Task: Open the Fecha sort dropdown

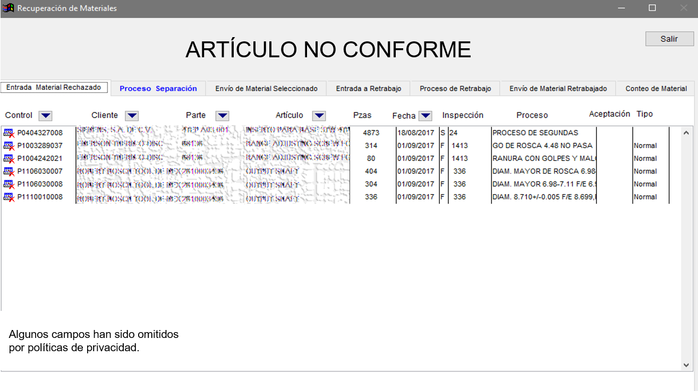Action: coord(425,116)
